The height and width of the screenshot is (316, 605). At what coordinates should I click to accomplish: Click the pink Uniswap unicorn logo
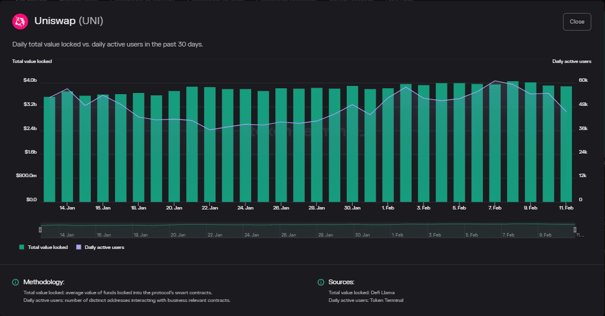[x=20, y=22]
